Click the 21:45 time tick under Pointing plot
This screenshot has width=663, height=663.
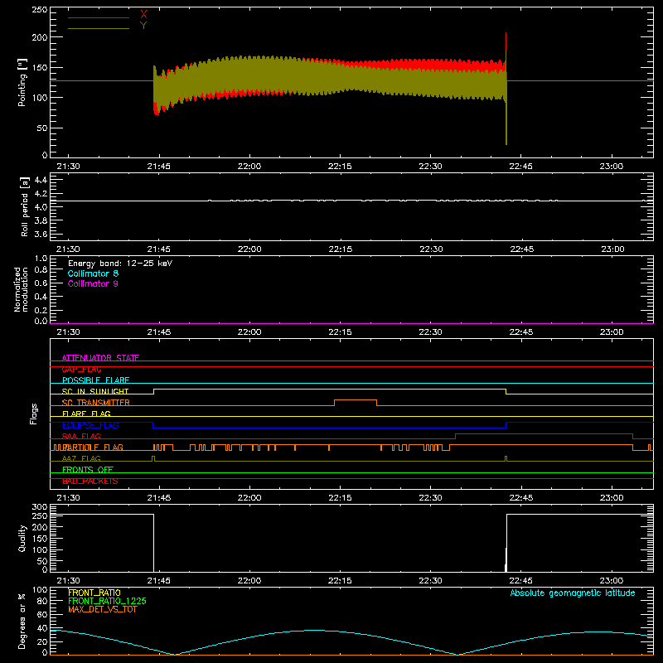coord(158,167)
